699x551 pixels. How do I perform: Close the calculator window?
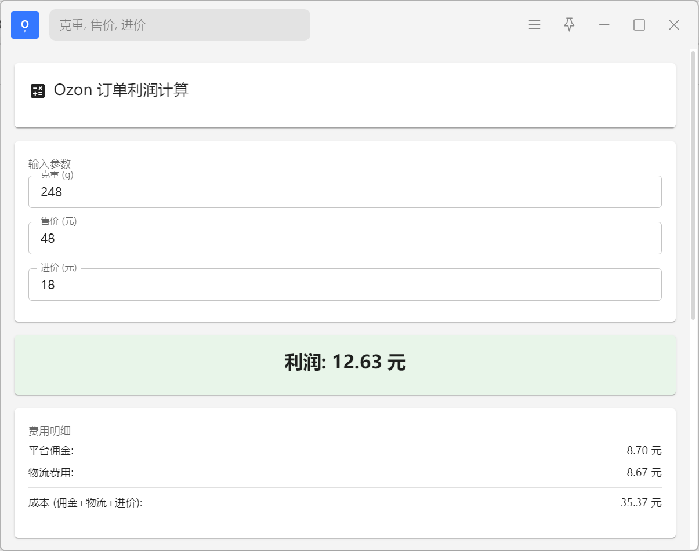[674, 25]
